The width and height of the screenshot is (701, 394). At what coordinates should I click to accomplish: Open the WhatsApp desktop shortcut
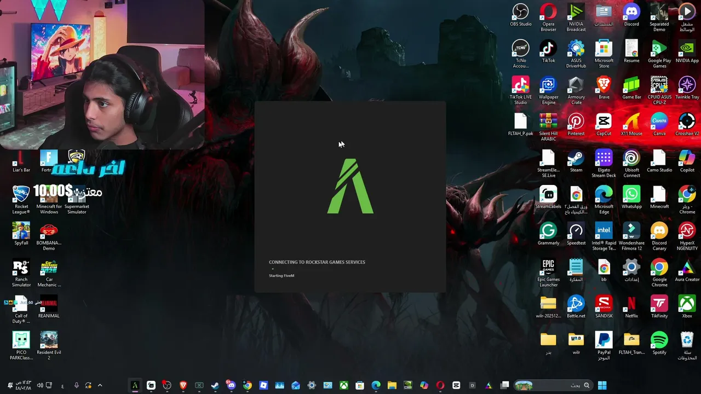tap(631, 198)
